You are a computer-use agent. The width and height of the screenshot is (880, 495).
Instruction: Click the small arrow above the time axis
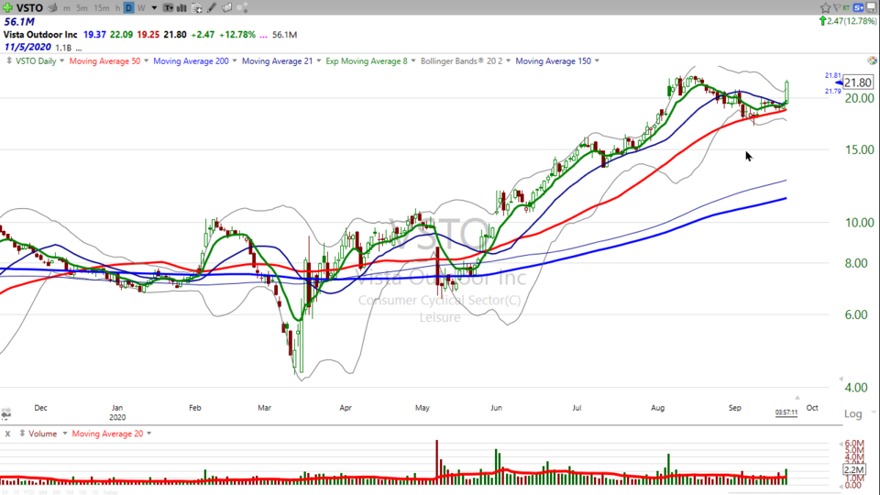[x=797, y=398]
